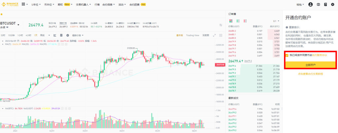Click the yellow favorite star icon

click(x=1, y=14)
